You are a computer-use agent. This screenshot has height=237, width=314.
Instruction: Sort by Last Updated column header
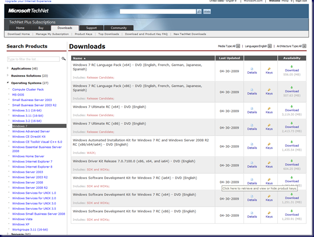[x=229, y=58]
